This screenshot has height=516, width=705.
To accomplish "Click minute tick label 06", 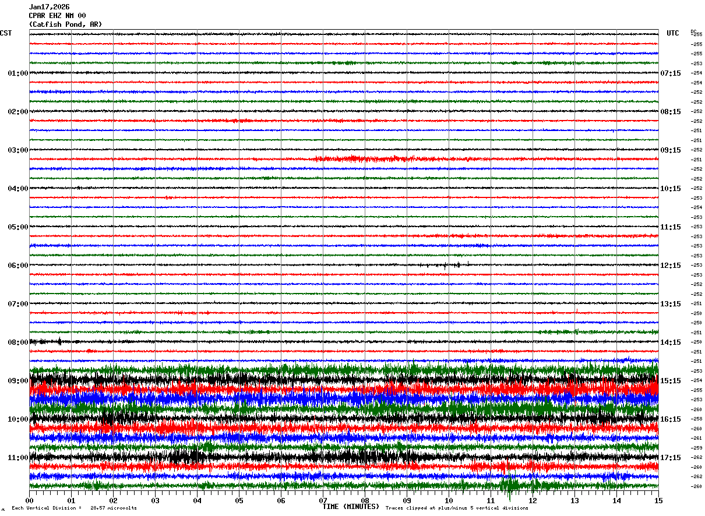I will click(x=281, y=500).
